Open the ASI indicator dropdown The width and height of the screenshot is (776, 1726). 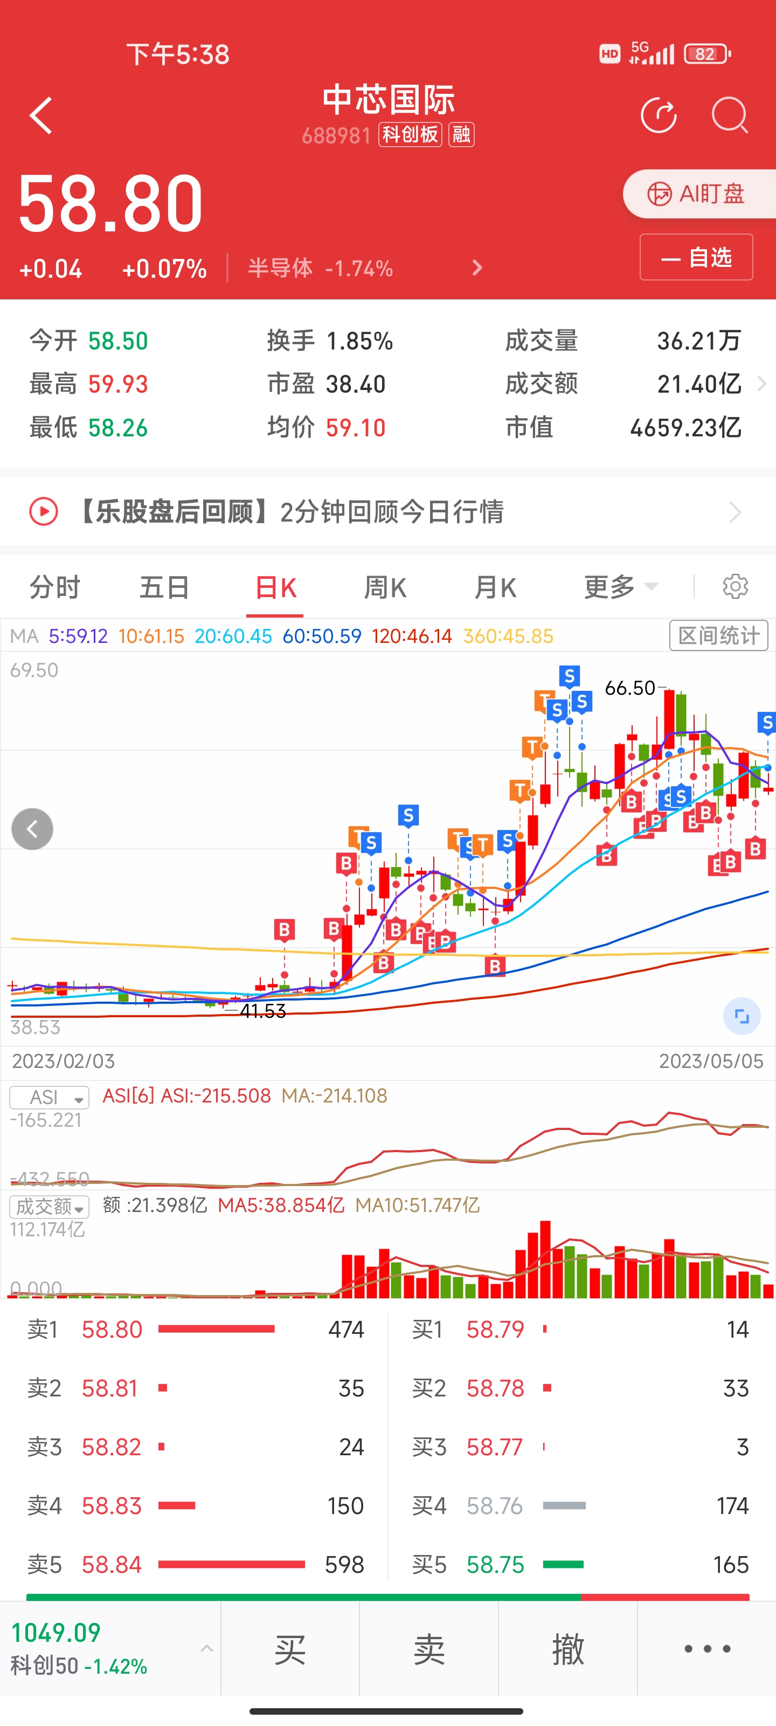50,1097
